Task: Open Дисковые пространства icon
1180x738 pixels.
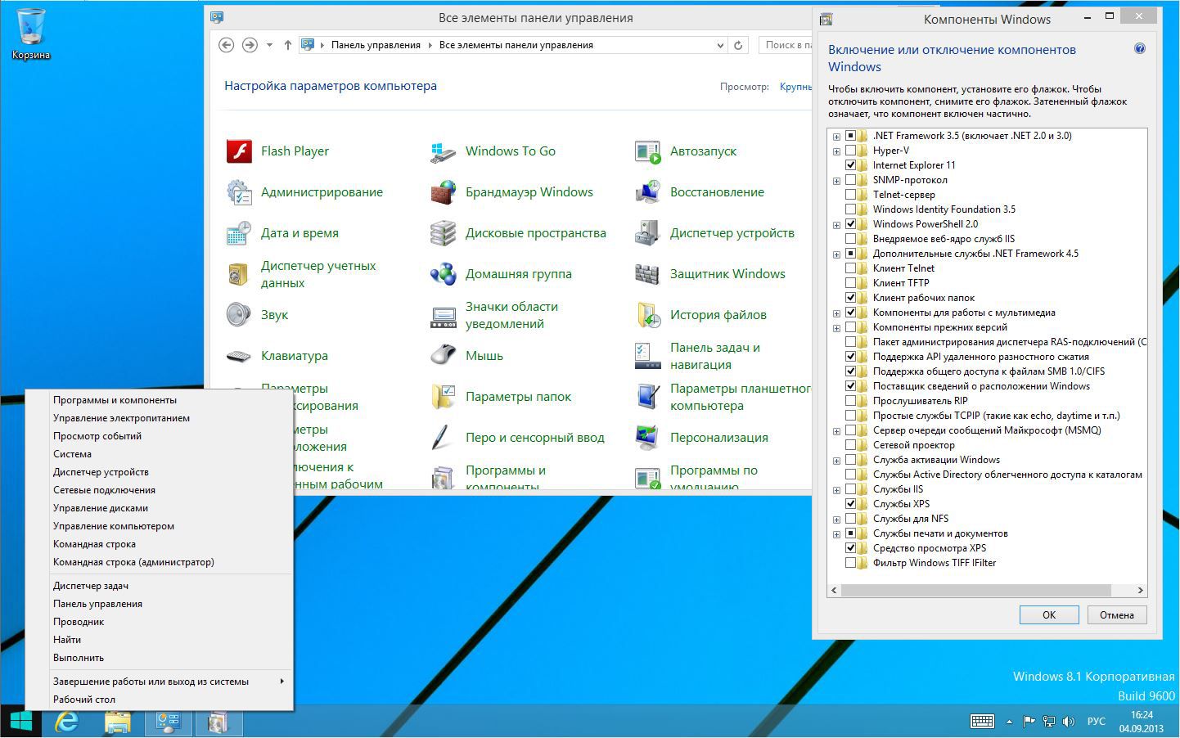Action: point(443,233)
